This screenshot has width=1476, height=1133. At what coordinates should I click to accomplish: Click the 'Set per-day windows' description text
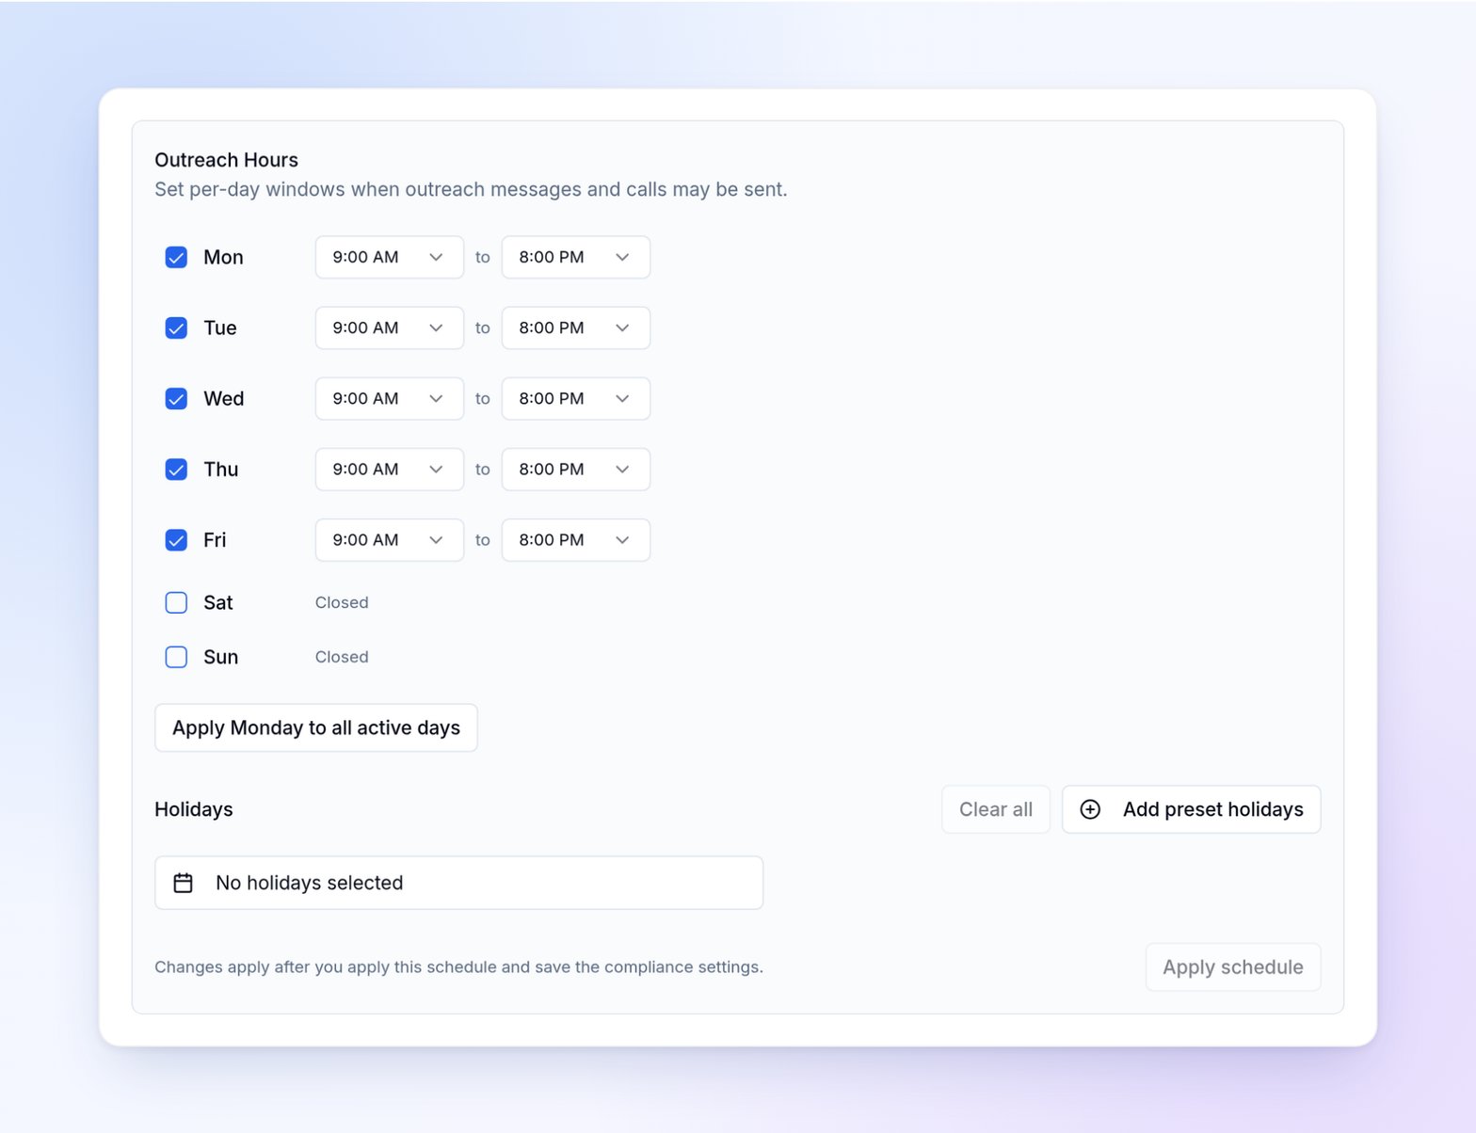471,189
